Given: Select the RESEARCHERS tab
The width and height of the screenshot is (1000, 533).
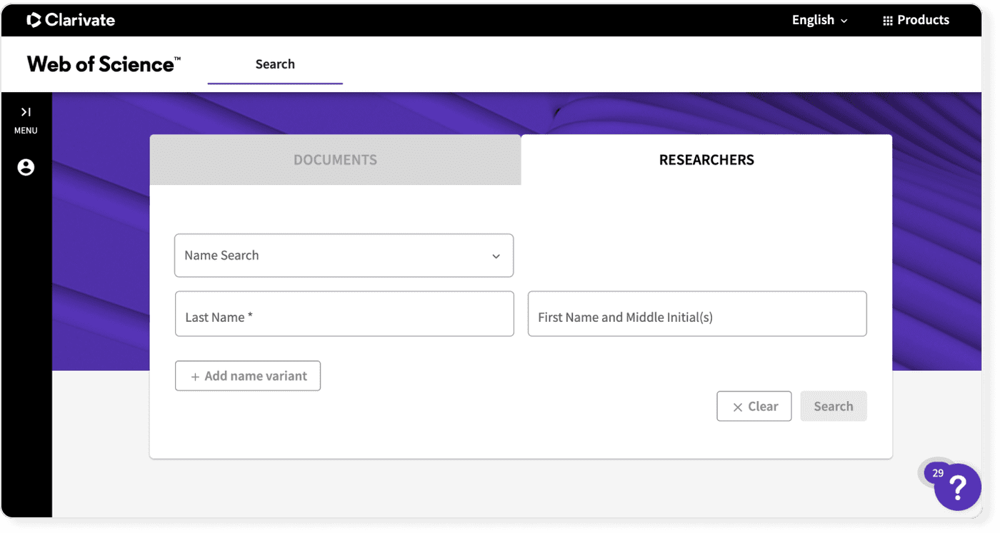Looking at the screenshot, I should [x=706, y=160].
